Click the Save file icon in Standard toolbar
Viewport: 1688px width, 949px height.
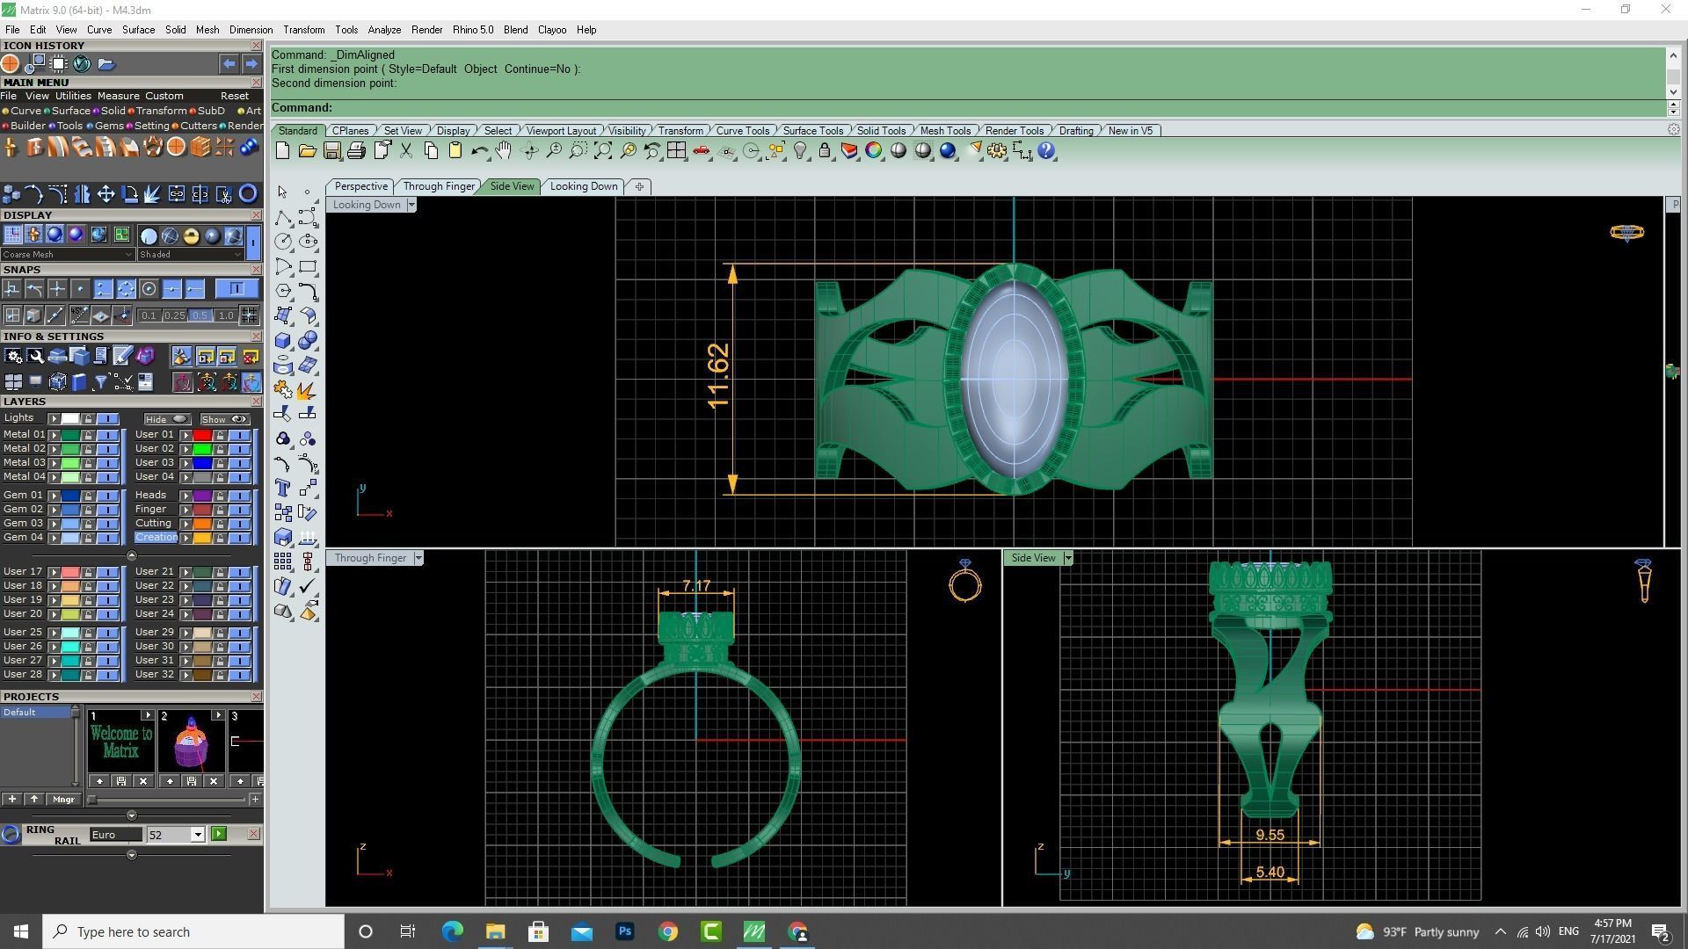(x=331, y=151)
